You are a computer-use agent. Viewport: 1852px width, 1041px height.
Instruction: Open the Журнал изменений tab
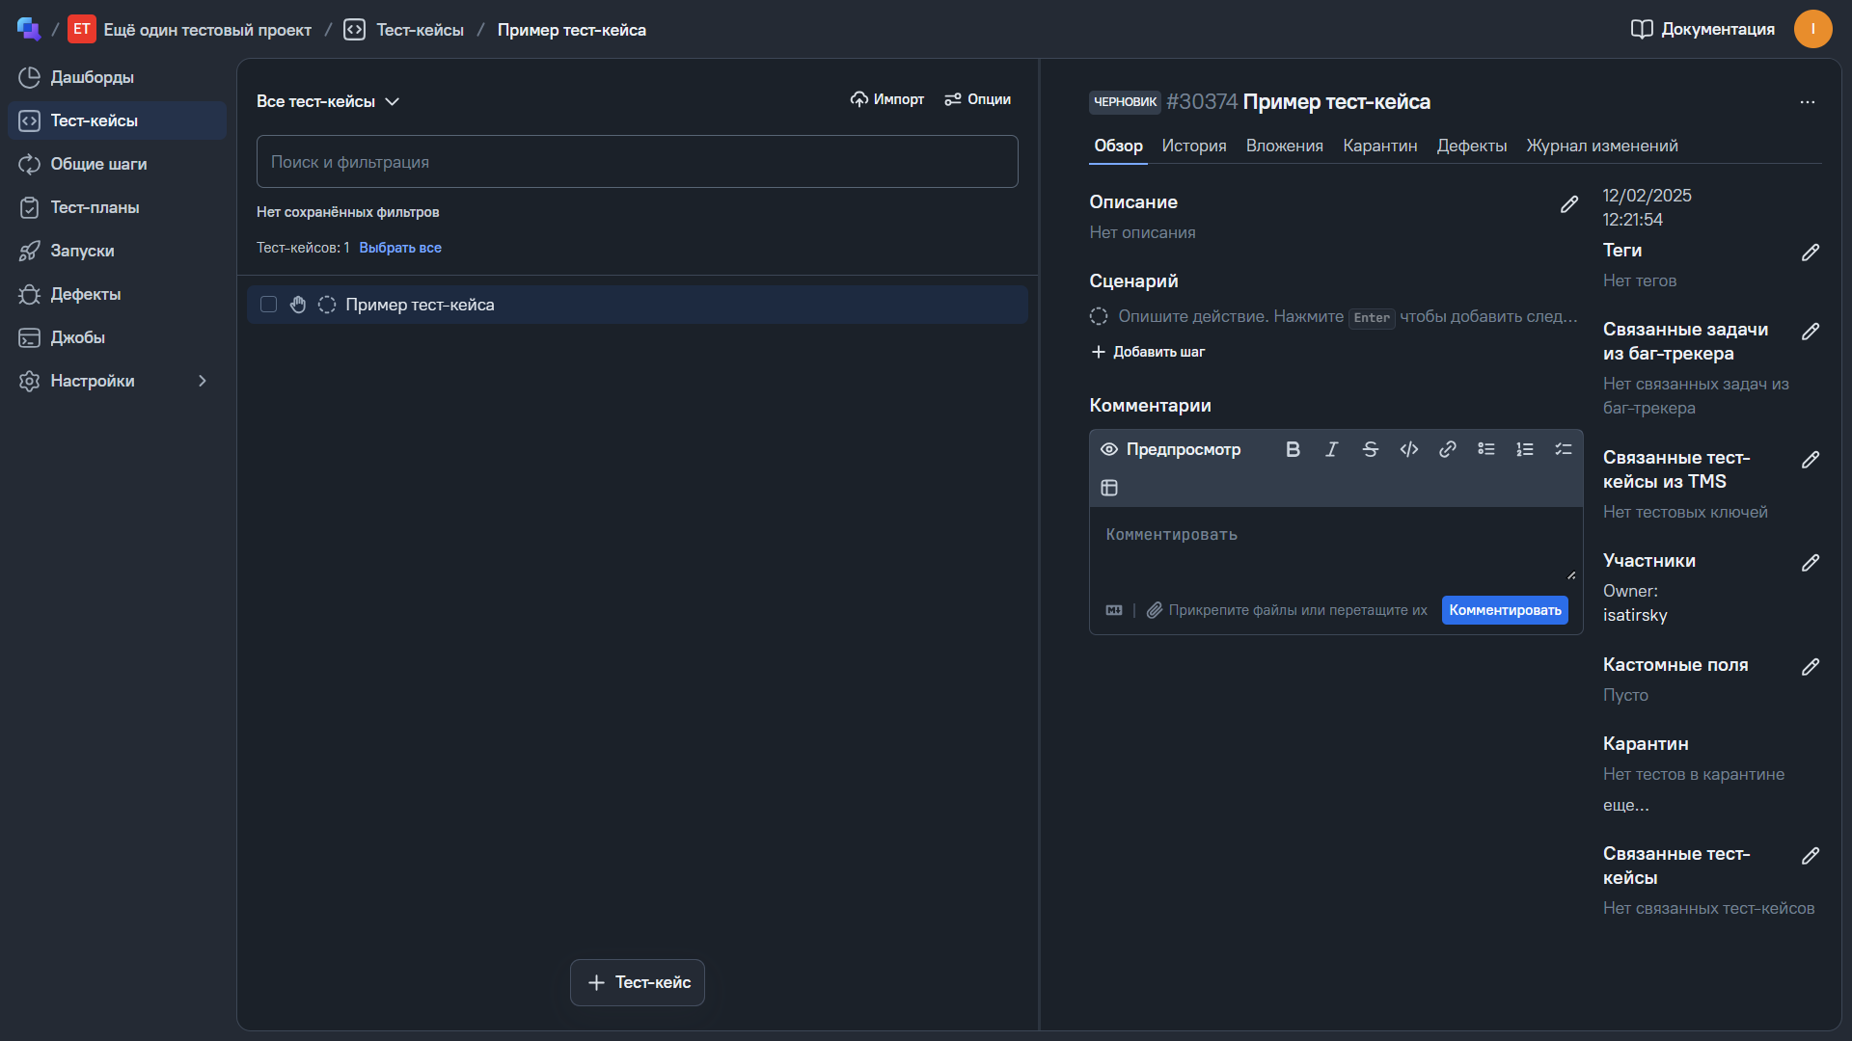click(x=1601, y=146)
